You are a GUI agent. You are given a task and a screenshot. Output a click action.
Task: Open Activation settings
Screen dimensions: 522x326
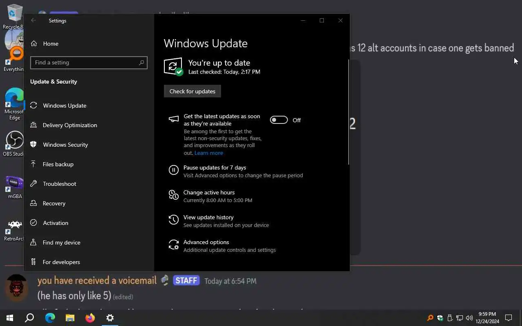pyautogui.click(x=89, y=223)
